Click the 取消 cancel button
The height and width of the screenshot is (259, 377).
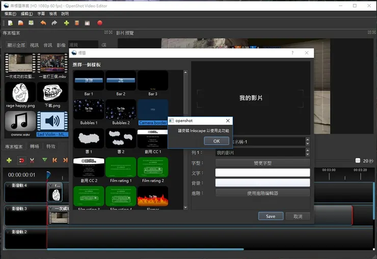(x=298, y=216)
